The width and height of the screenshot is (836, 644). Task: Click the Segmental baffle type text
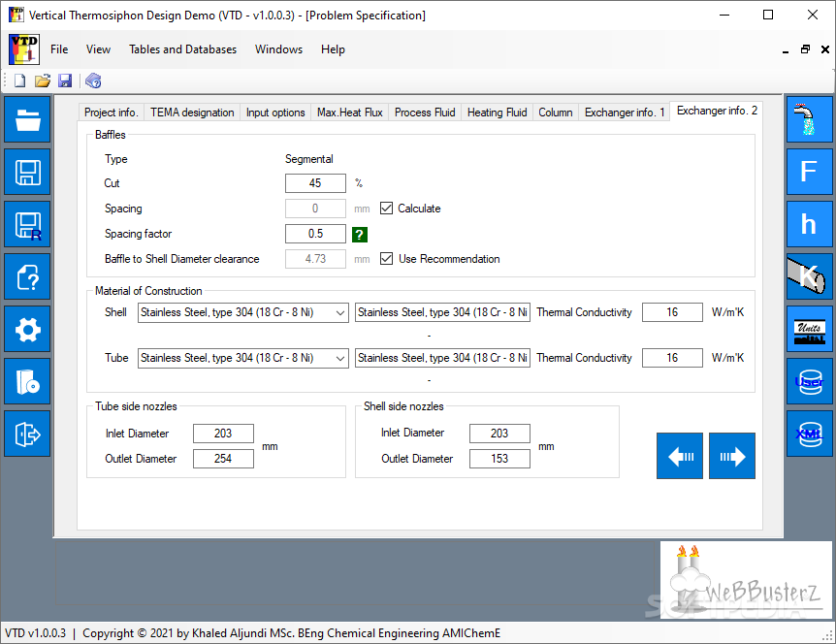309,159
